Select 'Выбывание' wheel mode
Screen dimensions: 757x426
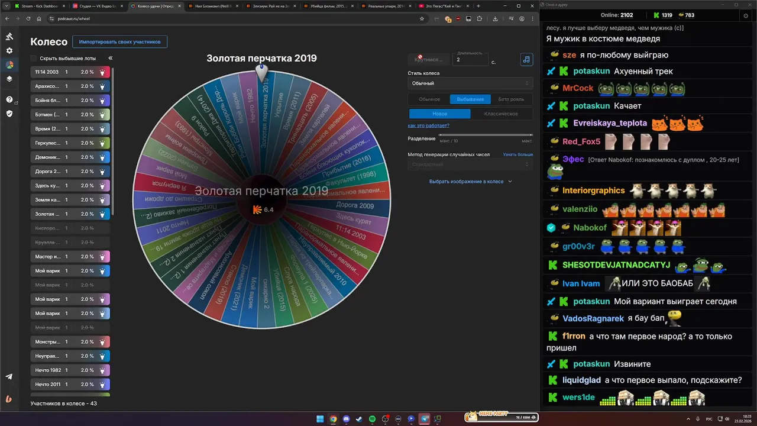point(470,99)
